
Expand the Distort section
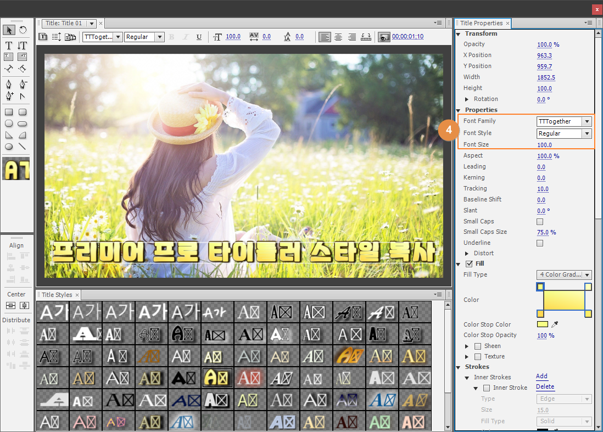tap(467, 253)
